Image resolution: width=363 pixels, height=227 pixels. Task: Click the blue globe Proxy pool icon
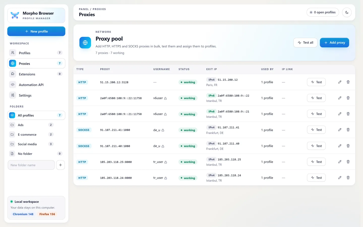click(x=85, y=43)
